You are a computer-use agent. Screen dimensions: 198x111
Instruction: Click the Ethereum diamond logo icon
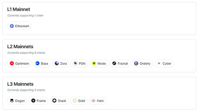pos(12,26)
